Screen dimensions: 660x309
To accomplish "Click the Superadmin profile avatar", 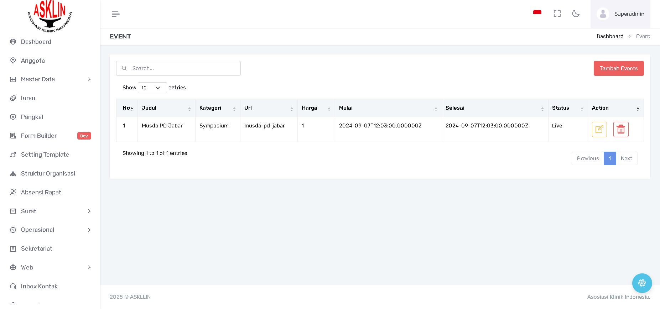I will point(603,14).
